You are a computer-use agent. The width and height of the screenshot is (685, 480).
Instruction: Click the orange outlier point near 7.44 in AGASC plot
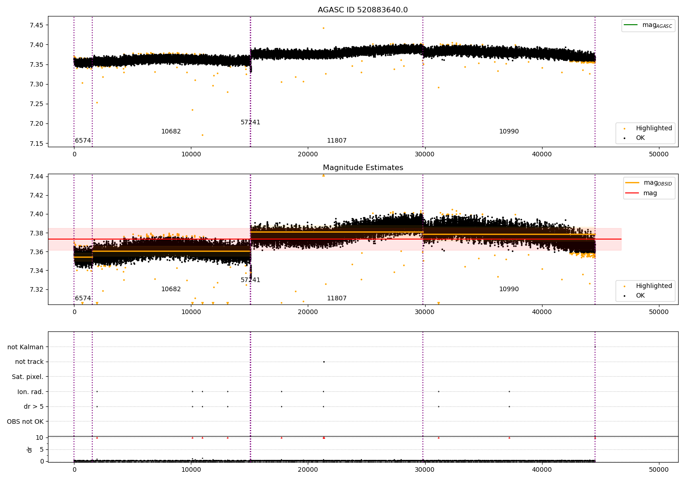coord(323,28)
